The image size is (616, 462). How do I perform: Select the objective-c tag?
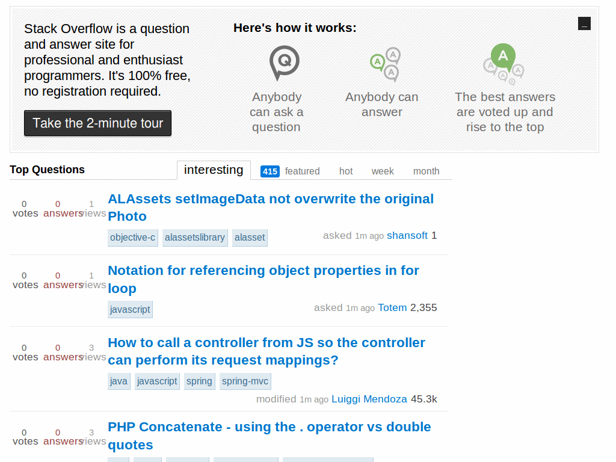132,238
